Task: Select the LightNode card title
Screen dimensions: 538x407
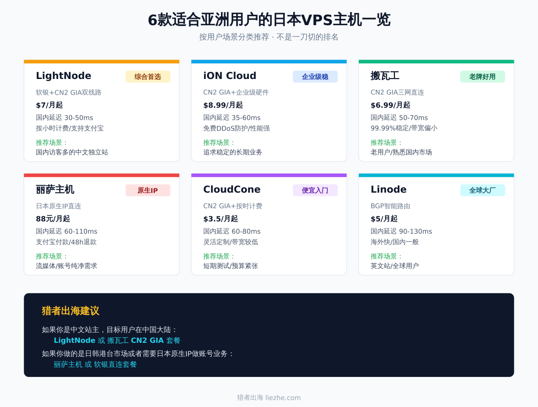Action: (64, 76)
